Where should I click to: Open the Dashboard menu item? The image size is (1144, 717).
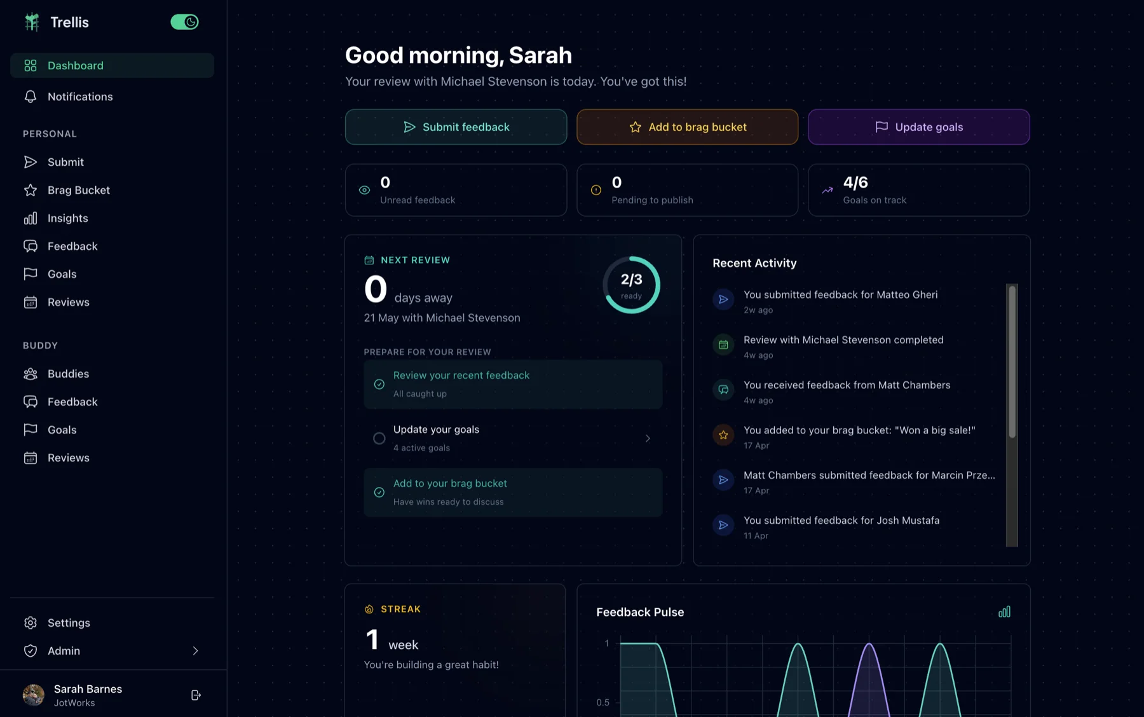(112, 65)
